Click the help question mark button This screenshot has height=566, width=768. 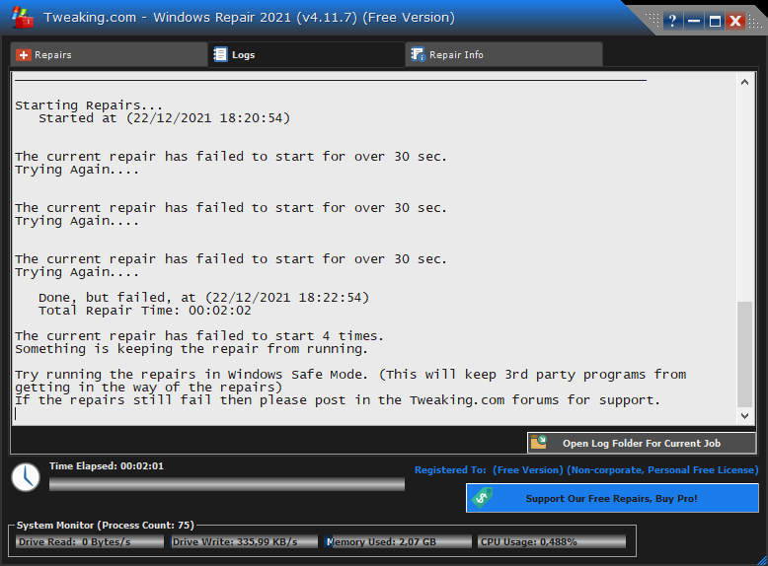[672, 21]
